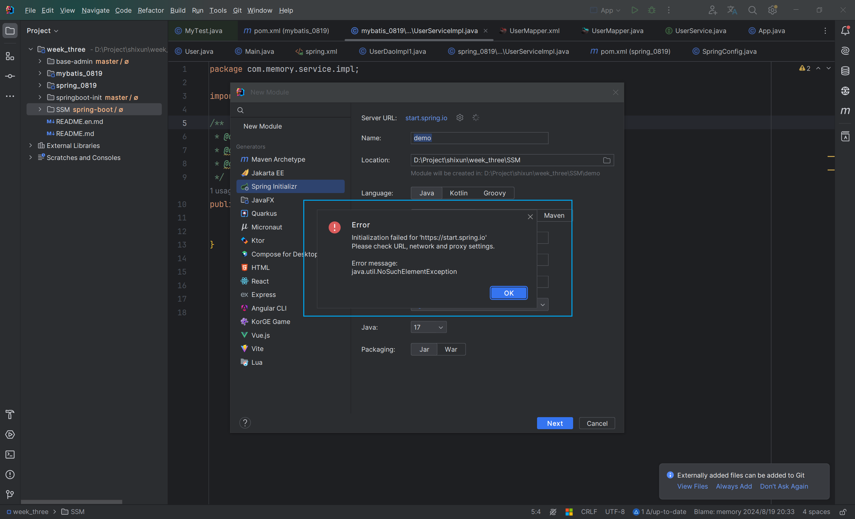
Task: Click View Files in Git notification
Action: (692, 486)
